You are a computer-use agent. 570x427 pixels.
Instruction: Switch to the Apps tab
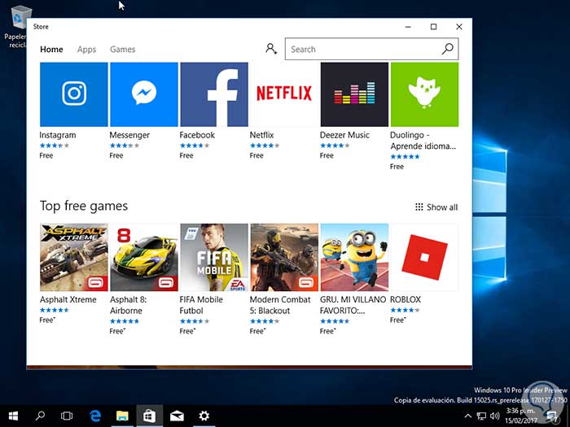(x=86, y=50)
